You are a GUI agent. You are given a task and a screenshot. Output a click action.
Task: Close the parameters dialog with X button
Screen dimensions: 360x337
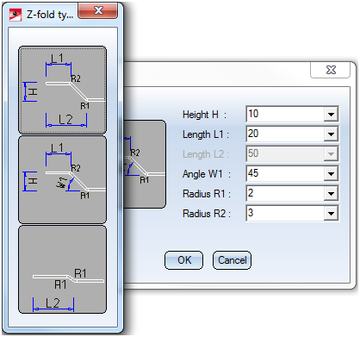(331, 70)
